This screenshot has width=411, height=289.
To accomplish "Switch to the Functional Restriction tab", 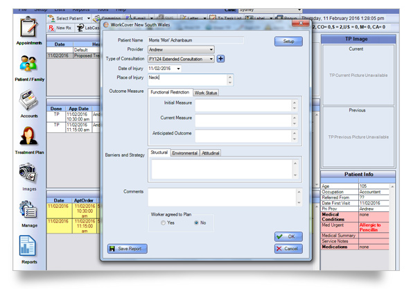I will [170, 92].
